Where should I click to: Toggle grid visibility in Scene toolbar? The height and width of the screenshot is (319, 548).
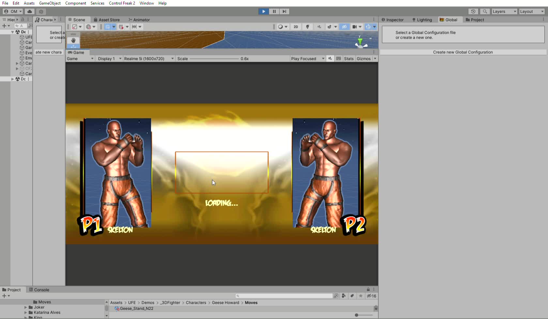108,27
